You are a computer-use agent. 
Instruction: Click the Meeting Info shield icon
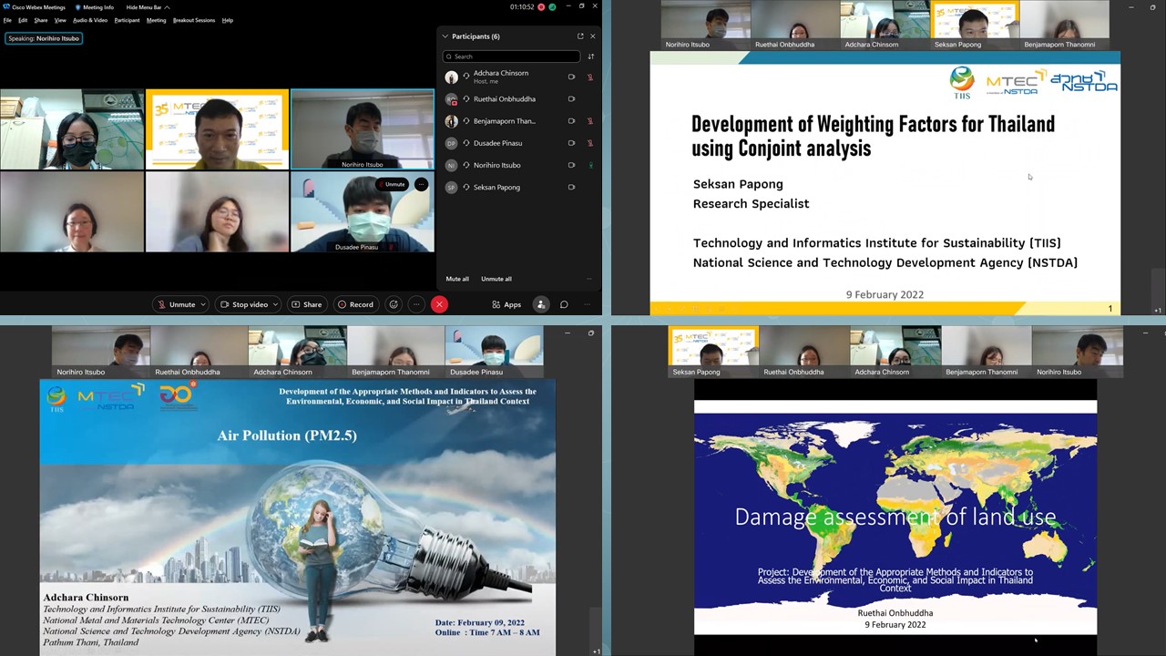point(78,7)
